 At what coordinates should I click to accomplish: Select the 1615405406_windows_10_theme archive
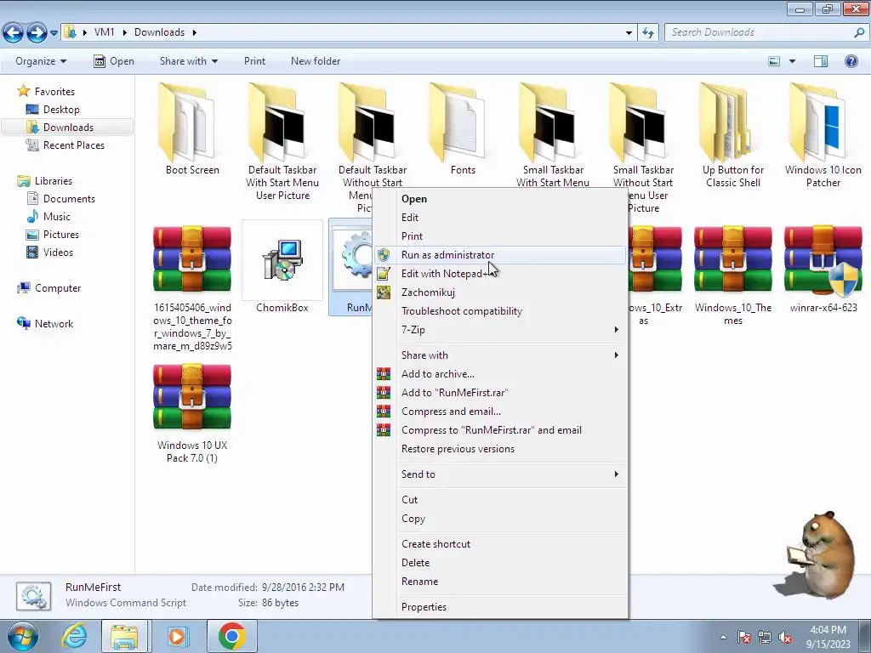pyautogui.click(x=192, y=287)
